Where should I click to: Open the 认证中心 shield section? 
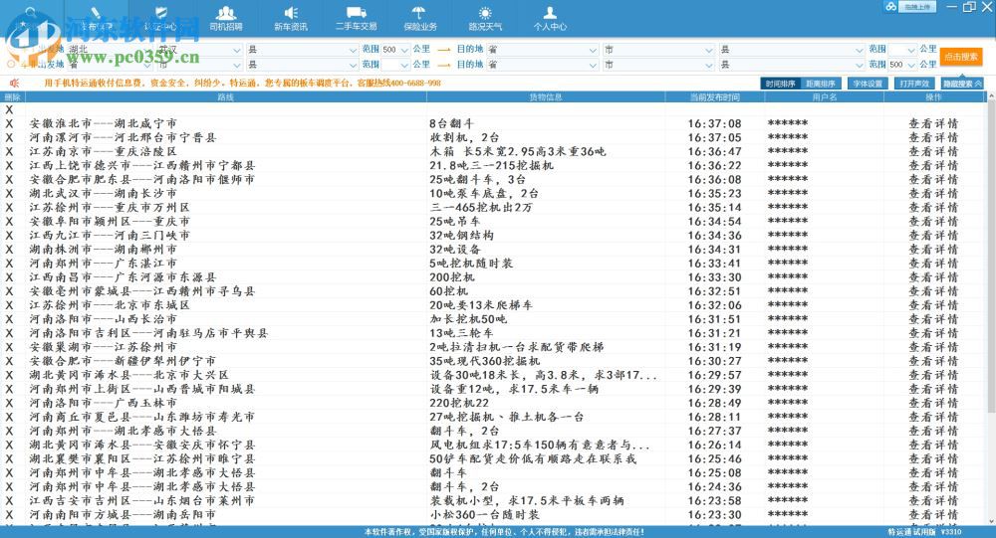[x=160, y=18]
